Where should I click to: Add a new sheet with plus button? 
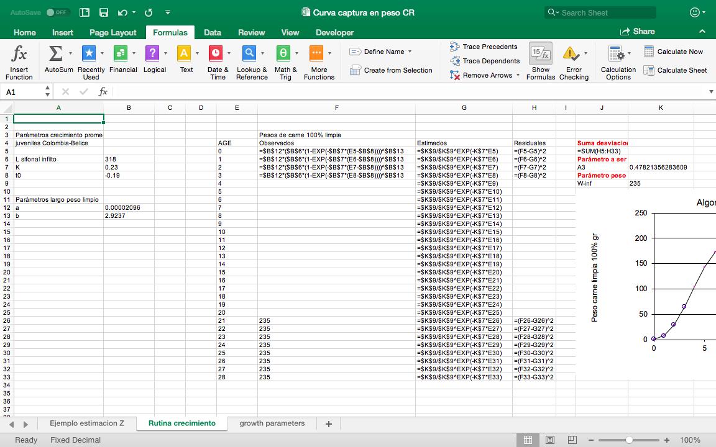328,424
